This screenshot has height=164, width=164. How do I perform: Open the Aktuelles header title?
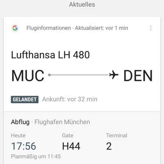click(82, 5)
